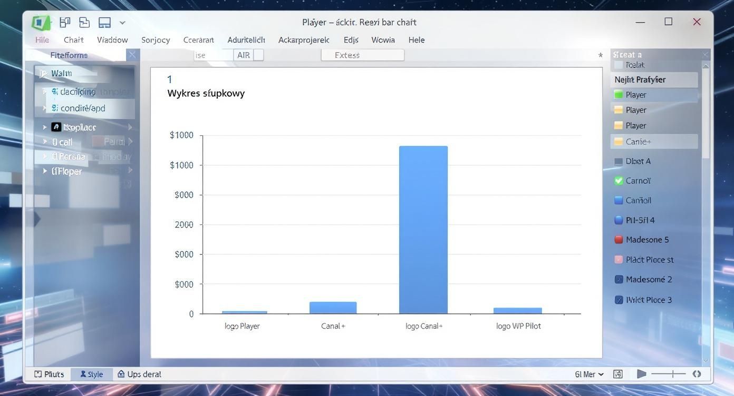
Task: Click the overlapping-pages icon in the title bar
Action: [x=84, y=22]
